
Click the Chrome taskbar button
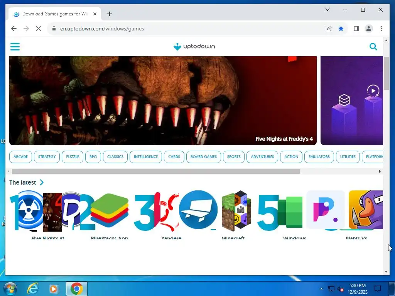tap(77, 289)
